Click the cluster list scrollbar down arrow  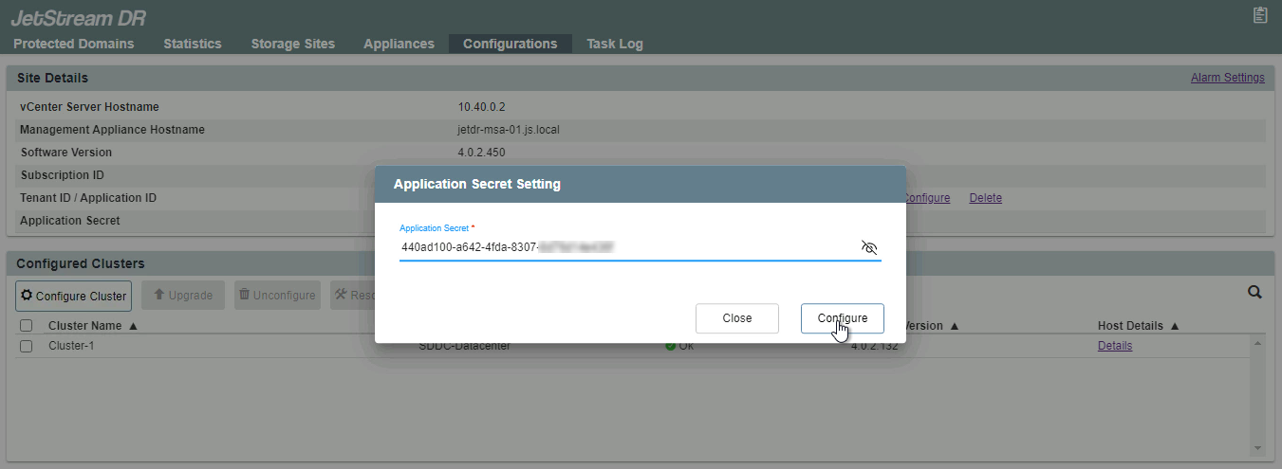pyautogui.click(x=1258, y=448)
